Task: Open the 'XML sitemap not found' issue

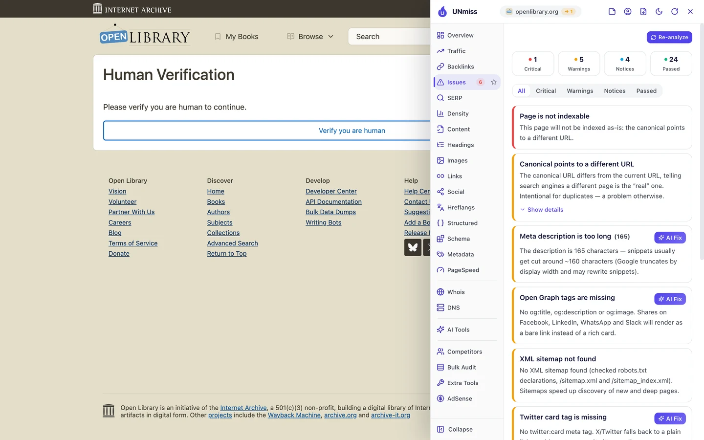Action: click(x=602, y=375)
